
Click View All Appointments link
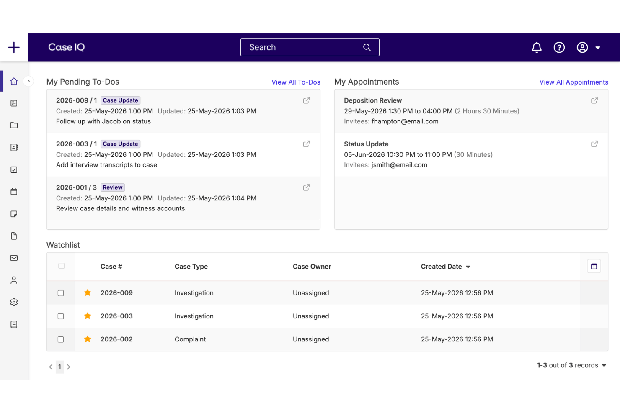pyautogui.click(x=573, y=82)
